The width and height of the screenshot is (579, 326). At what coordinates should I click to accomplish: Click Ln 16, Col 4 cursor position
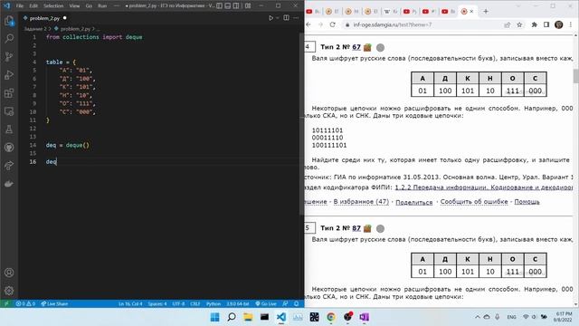(x=130, y=303)
